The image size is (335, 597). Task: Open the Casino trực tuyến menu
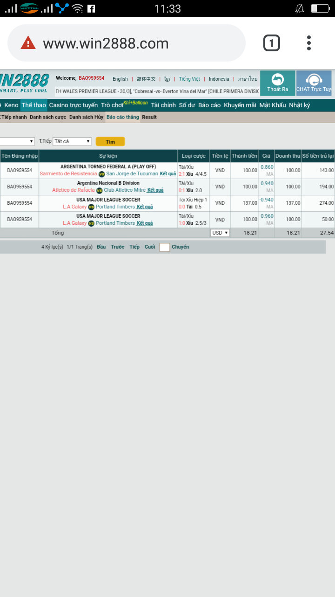(74, 105)
